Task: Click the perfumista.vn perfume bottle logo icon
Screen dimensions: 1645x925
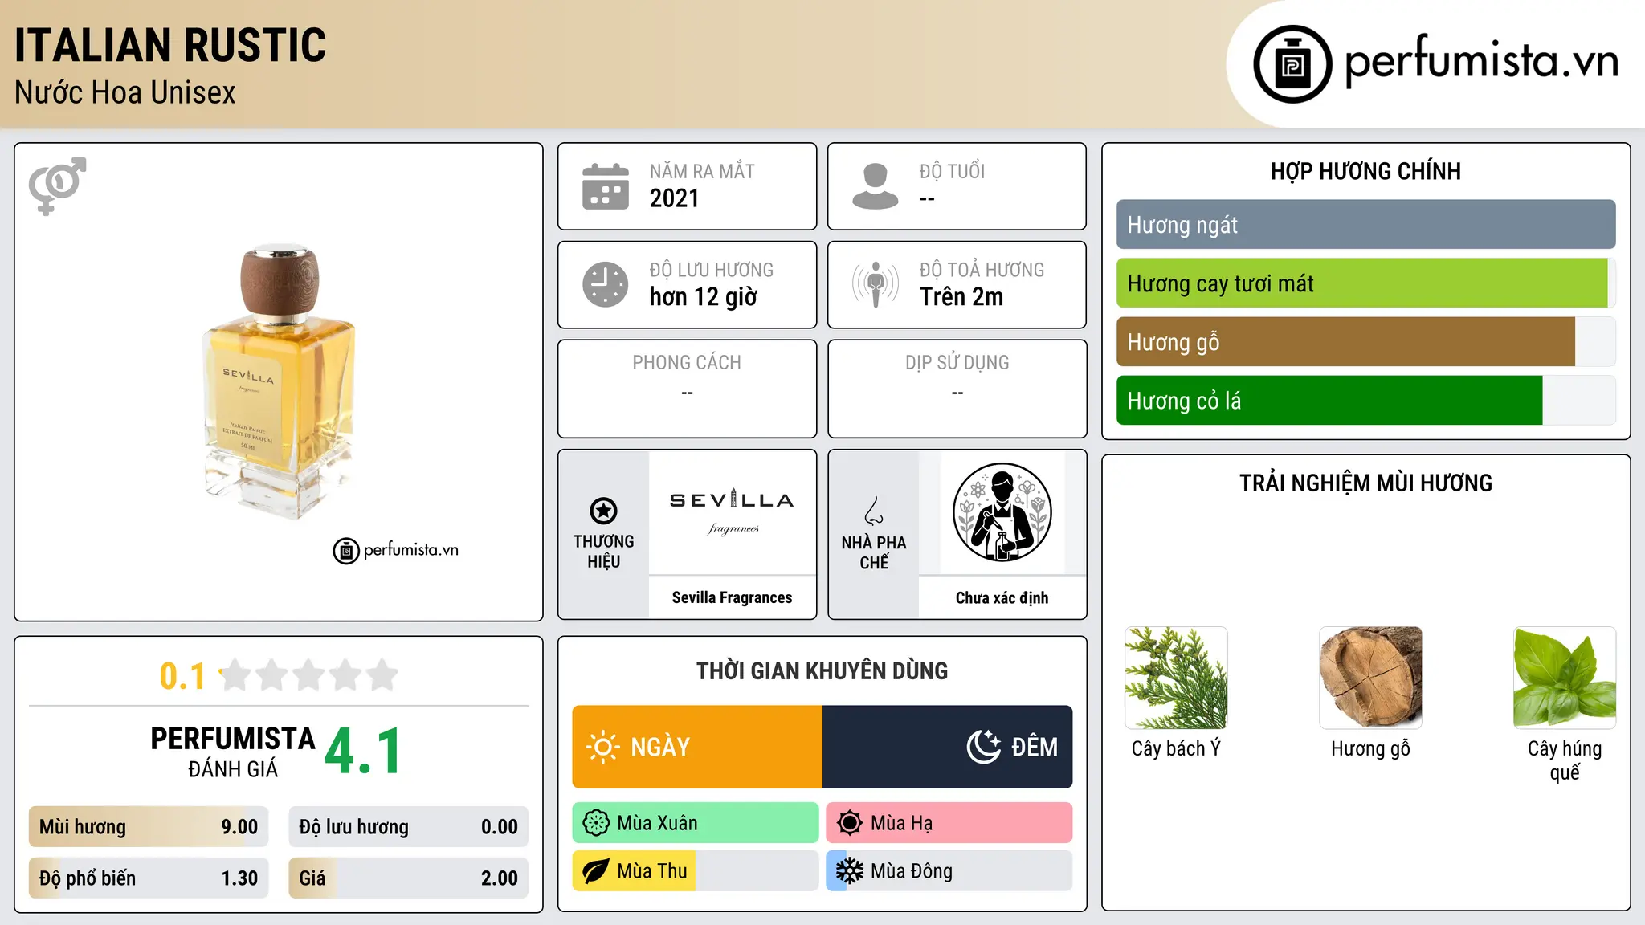Action: click(1292, 64)
